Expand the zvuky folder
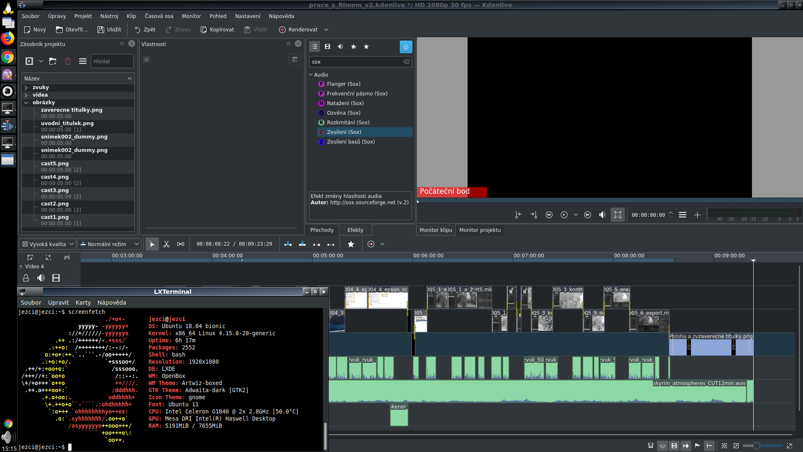 point(26,87)
